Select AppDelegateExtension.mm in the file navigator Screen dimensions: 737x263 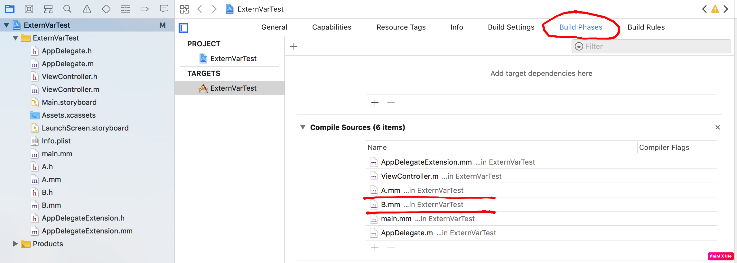pyautogui.click(x=87, y=231)
